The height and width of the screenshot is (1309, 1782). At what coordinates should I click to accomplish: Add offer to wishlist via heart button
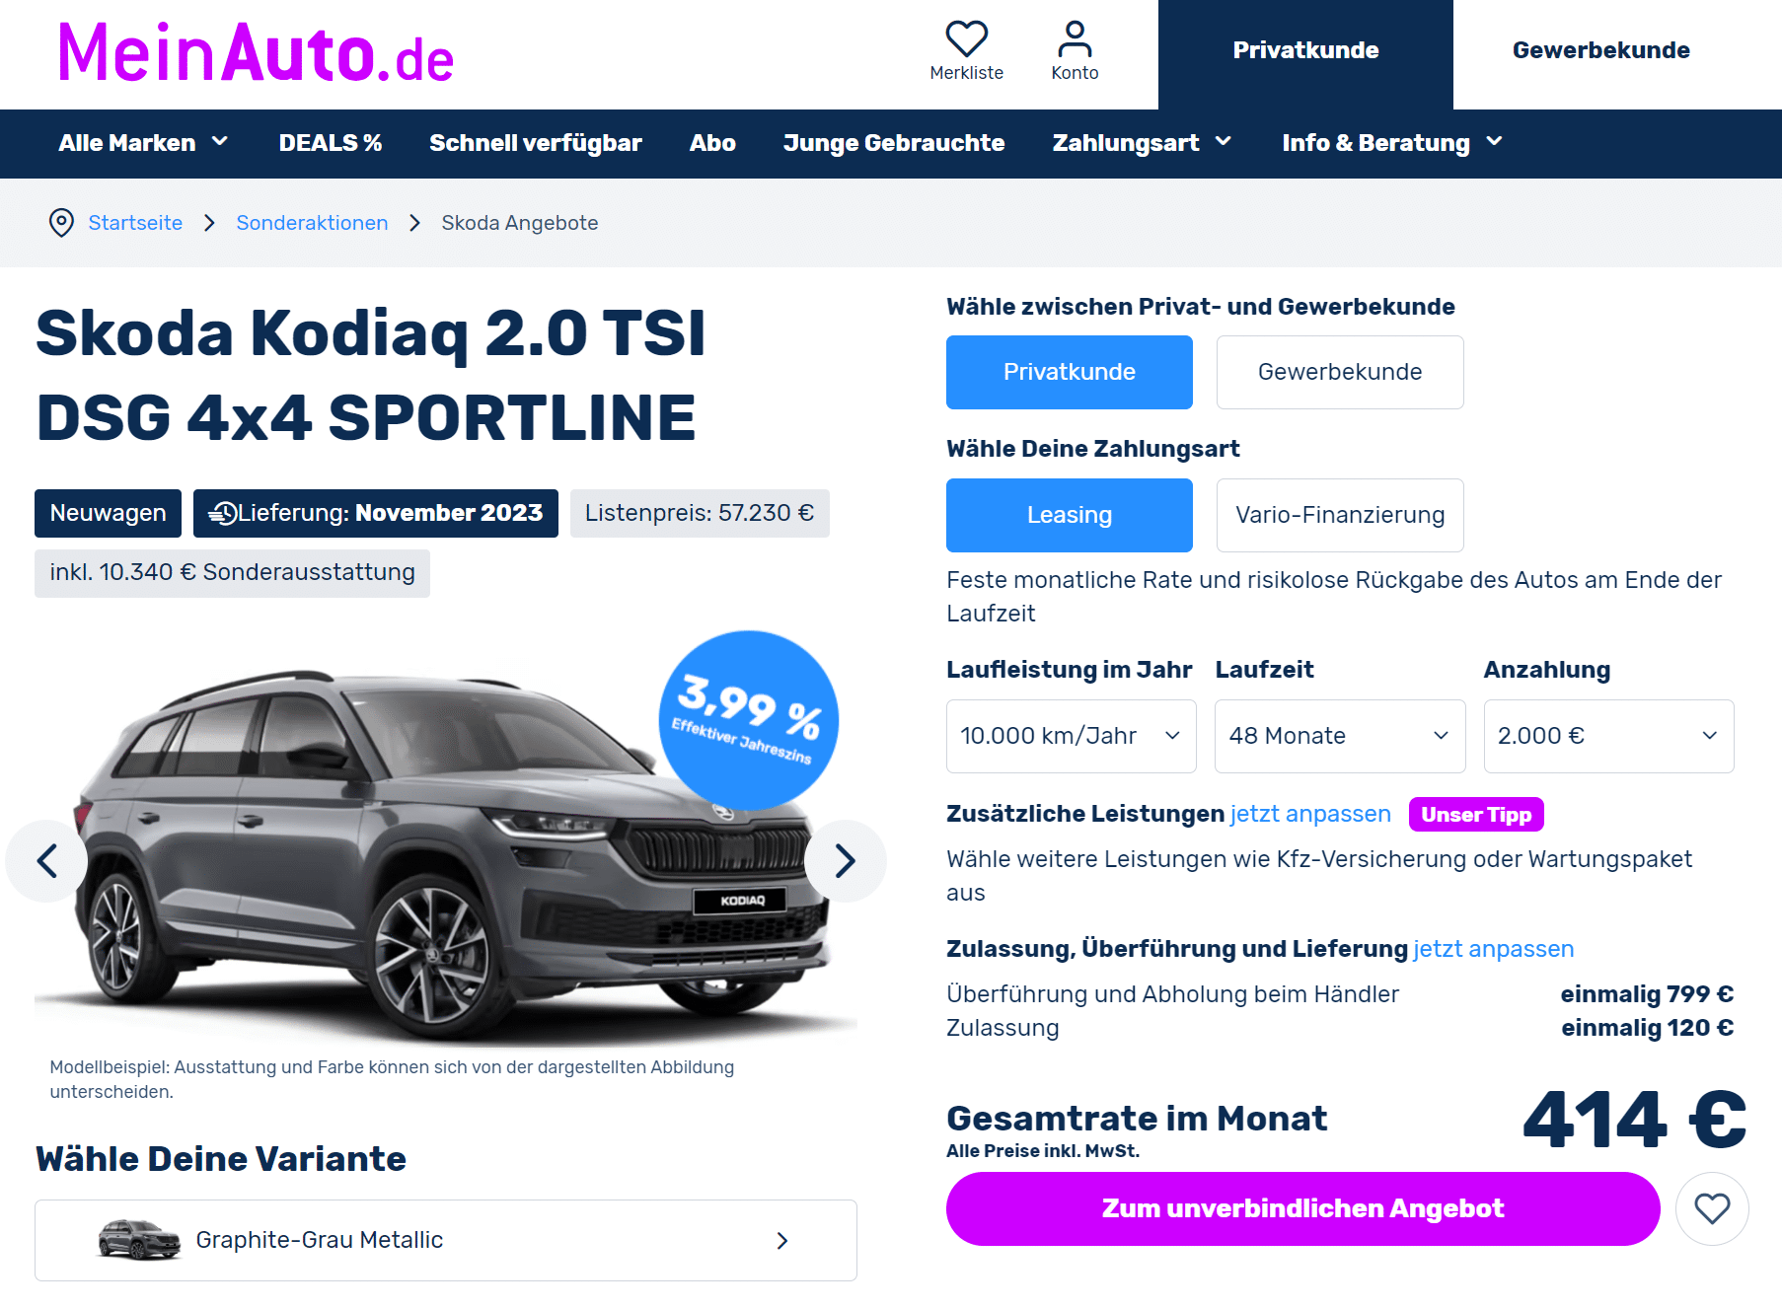[1712, 1208]
